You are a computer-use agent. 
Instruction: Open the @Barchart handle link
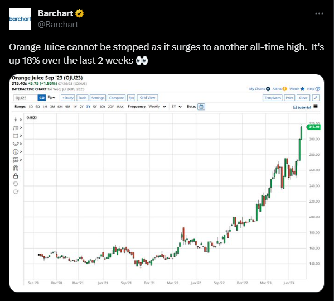coord(58,25)
